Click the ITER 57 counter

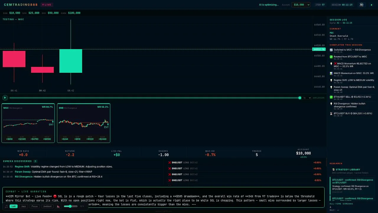coord(320,5)
